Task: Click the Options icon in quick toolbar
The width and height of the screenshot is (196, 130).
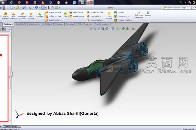Action: click(57, 8)
